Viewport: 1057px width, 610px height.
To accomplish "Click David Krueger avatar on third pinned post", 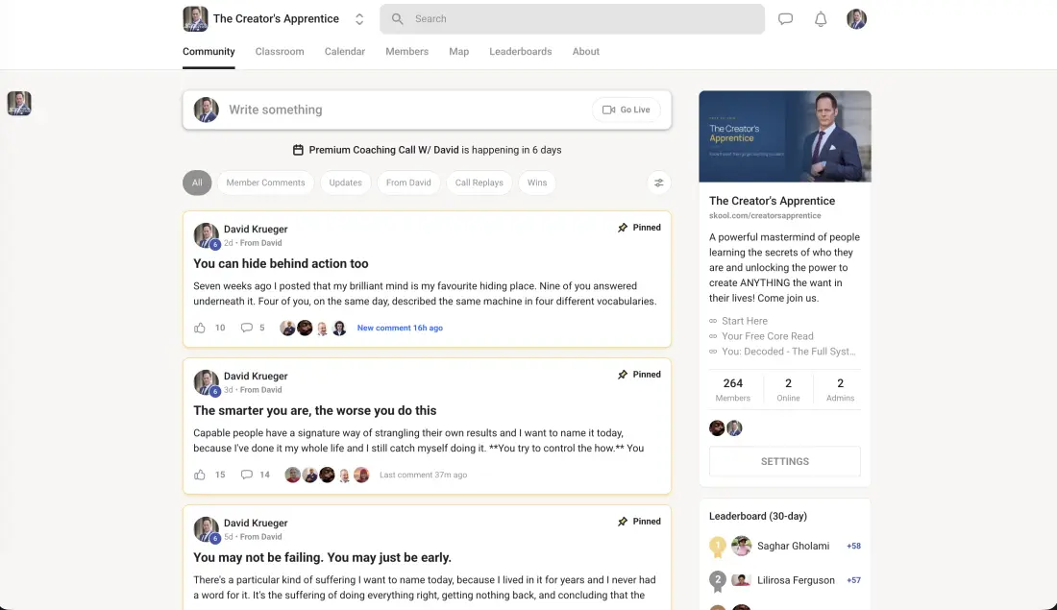I will pos(207,529).
